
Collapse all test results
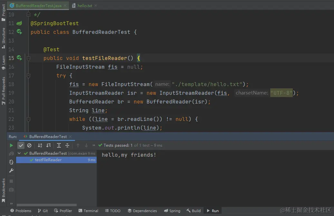[x=67, y=145]
